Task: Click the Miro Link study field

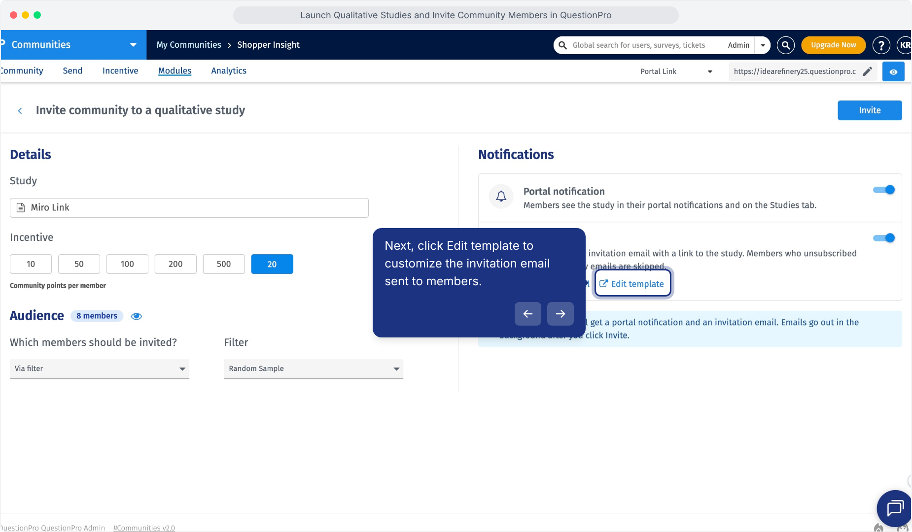Action: 189,207
